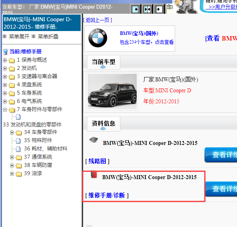Expand the 3 变速器与离合器 tree node
The height and width of the screenshot is (227, 237).
coord(5,77)
